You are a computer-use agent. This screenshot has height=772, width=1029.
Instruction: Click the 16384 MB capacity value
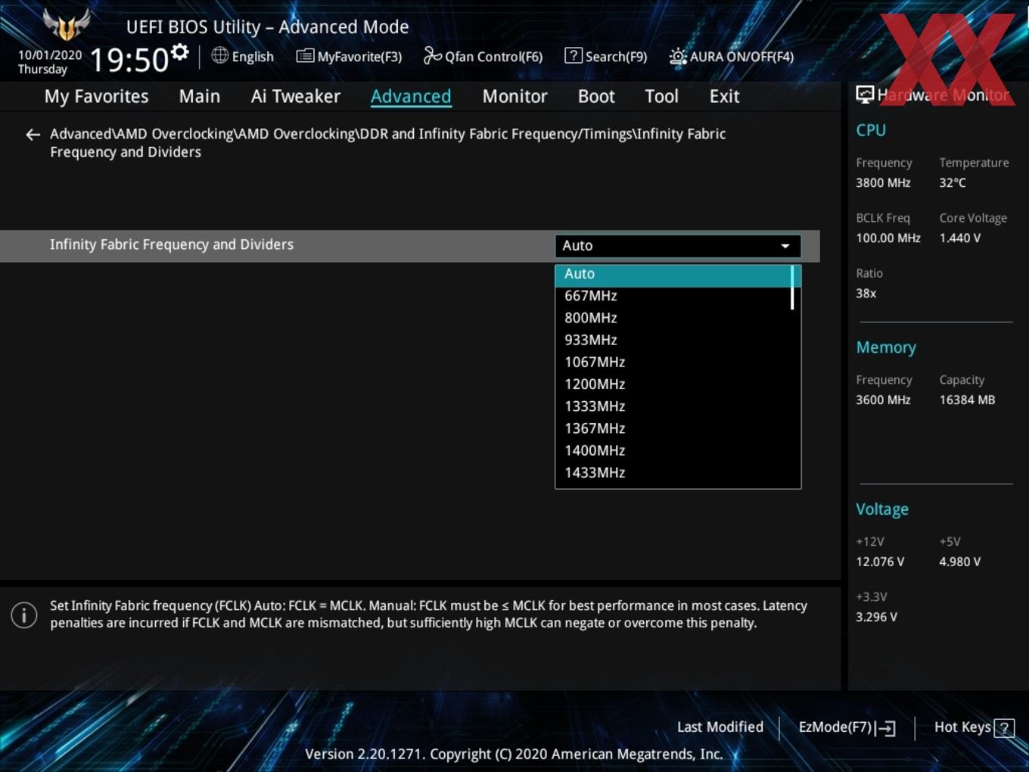(x=967, y=400)
